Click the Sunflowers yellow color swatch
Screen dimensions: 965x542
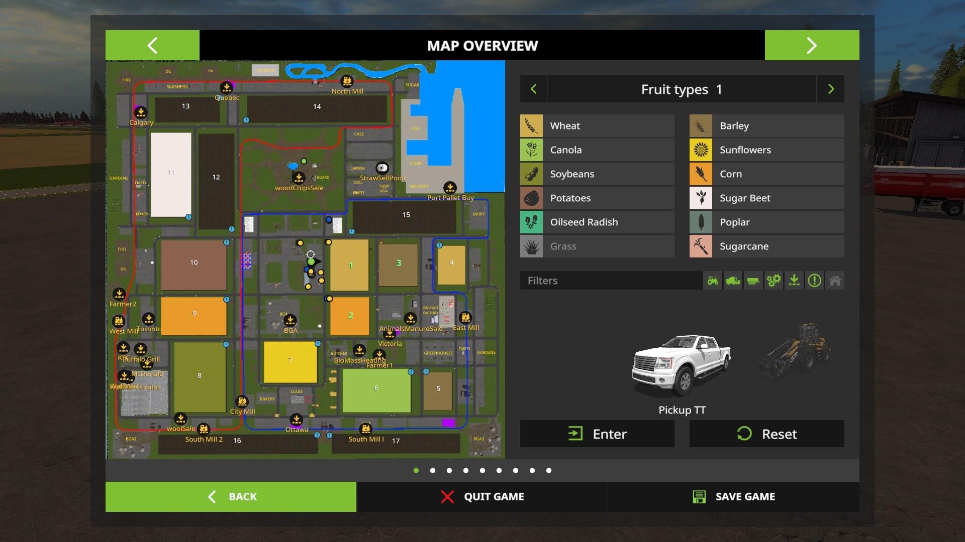click(701, 150)
